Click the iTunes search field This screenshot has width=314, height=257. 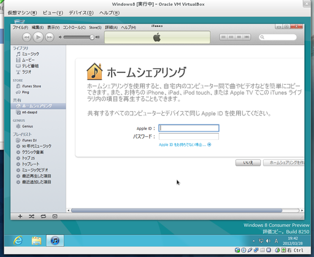coord(278,37)
